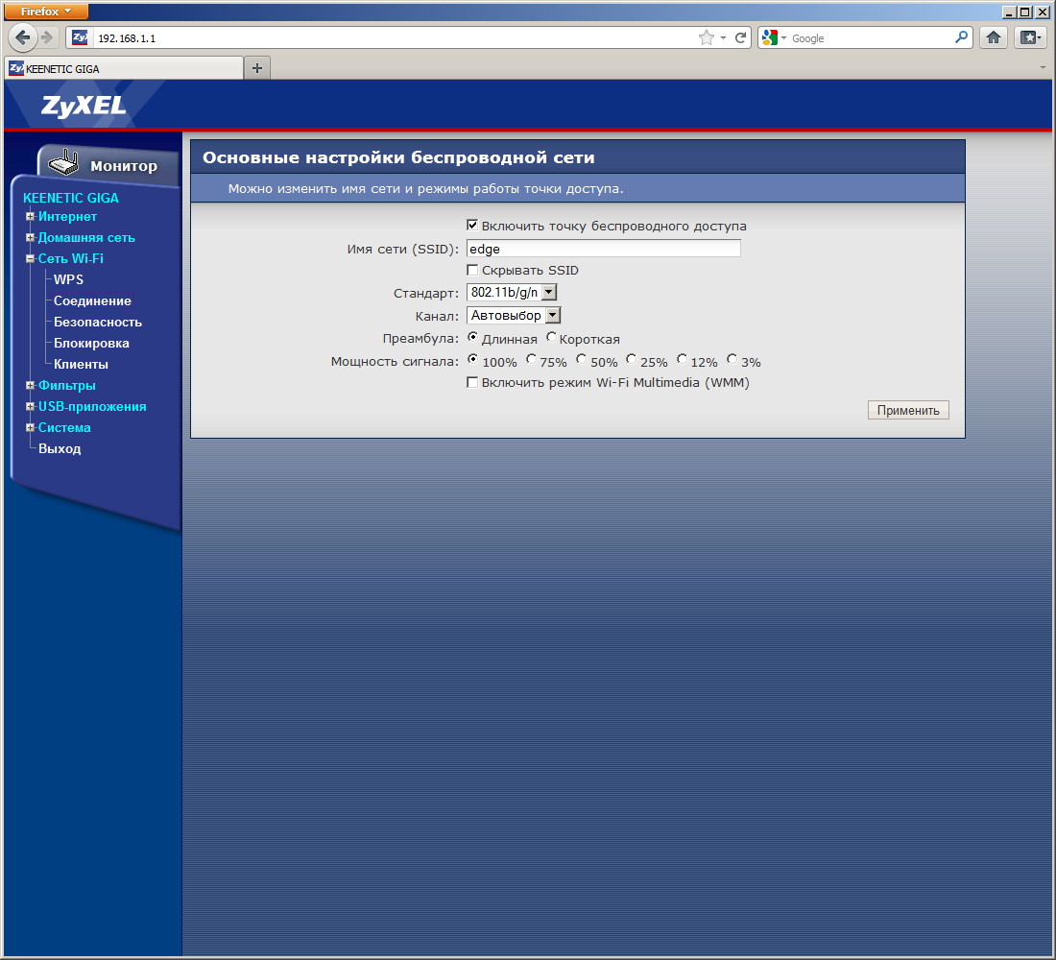Bookmark this page with the star icon
Screen dimensions: 1056x960
706,37
